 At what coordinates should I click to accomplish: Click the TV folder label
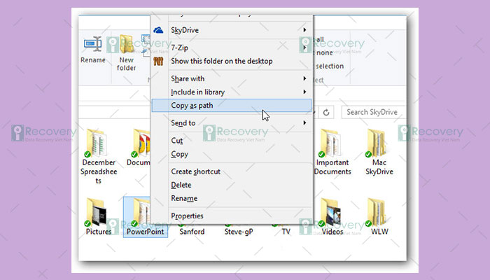point(286,232)
